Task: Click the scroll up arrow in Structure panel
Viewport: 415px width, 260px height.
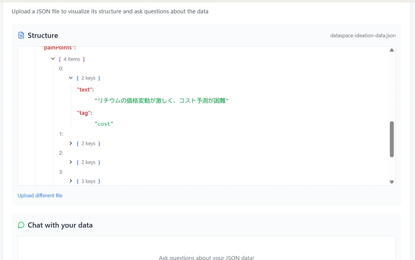Action: click(391, 50)
